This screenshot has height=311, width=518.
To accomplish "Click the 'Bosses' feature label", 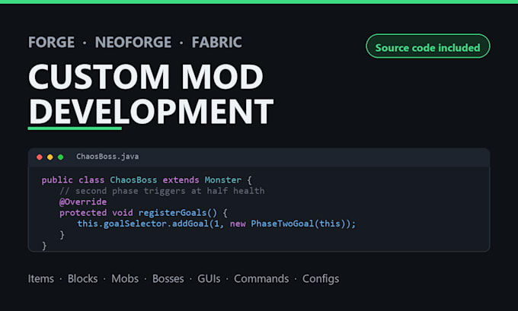I will pyautogui.click(x=168, y=279).
